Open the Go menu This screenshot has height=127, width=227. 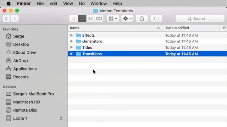click(82, 3)
